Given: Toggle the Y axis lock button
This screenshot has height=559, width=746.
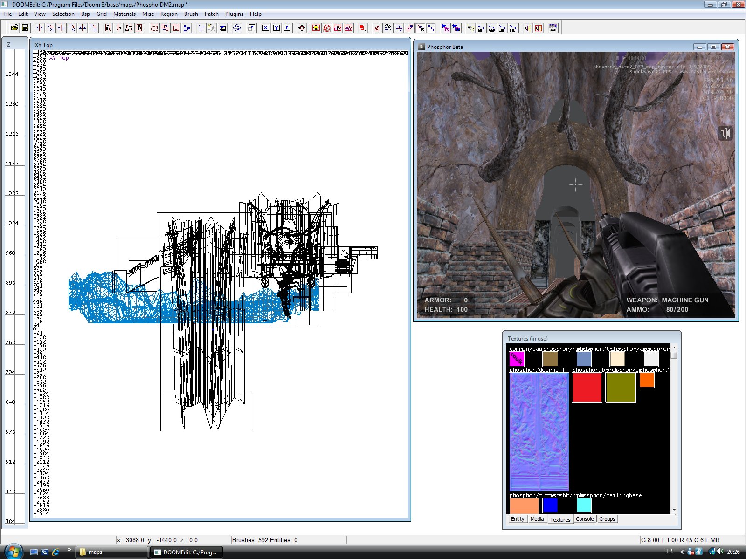Looking at the screenshot, I should pyautogui.click(x=276, y=28).
